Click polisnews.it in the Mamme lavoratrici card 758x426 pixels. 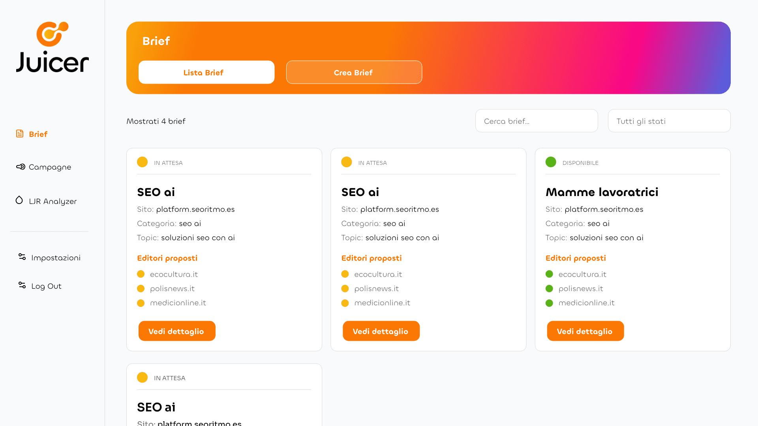pyautogui.click(x=581, y=288)
